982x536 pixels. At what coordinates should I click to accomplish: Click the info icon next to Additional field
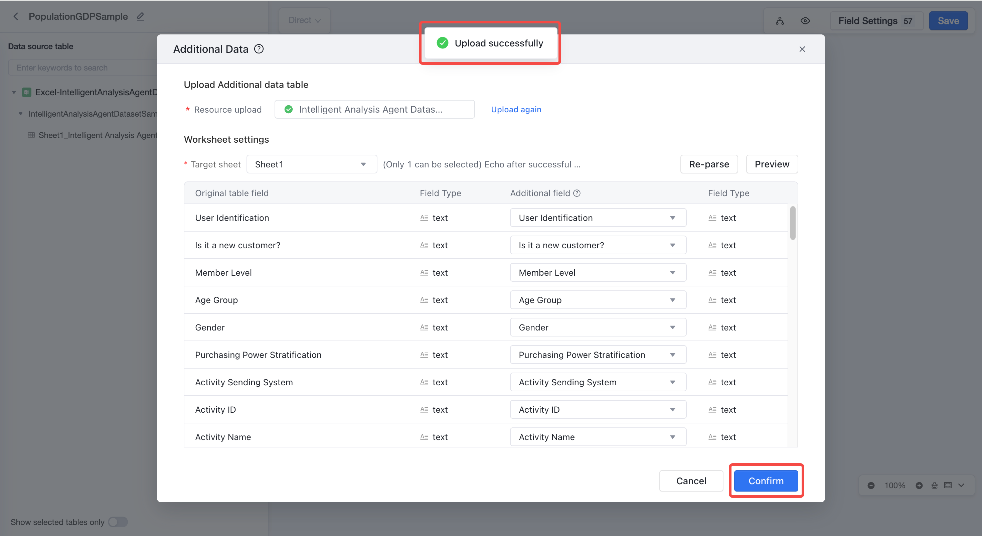tap(577, 193)
